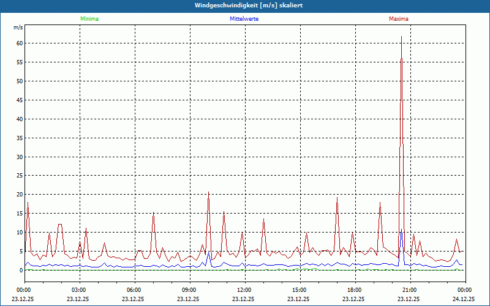The width and height of the screenshot is (490, 306).
Task: Select the 03:00 time axis label
Action: [x=79, y=290]
